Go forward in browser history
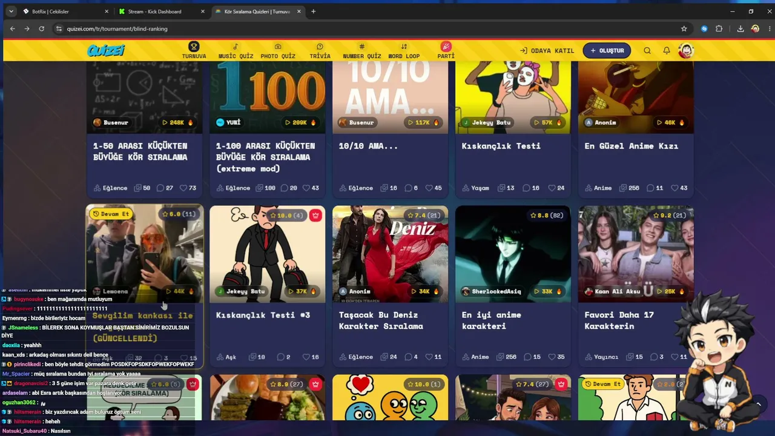Screen dimensions: 775x436 coord(27,28)
